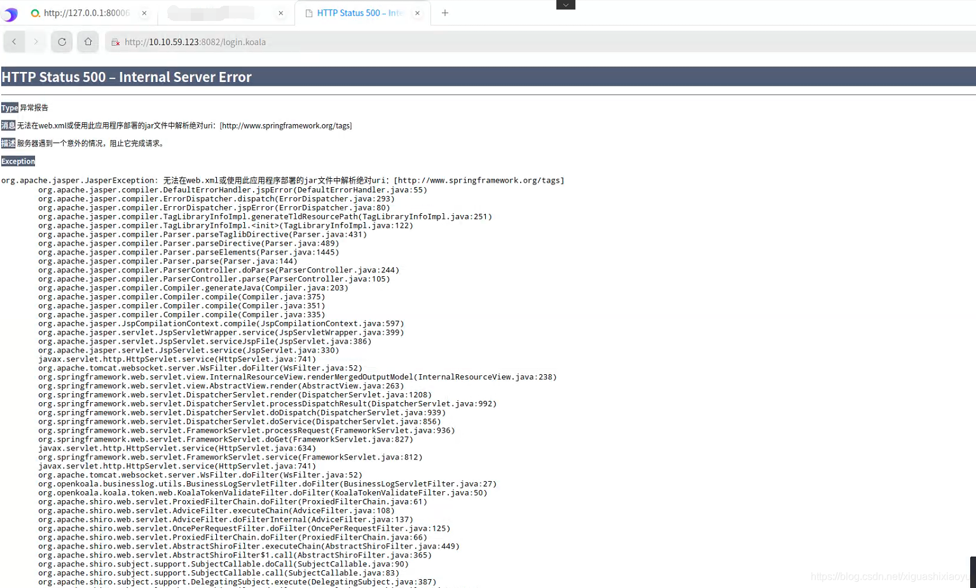Viewport: 976px width, 588px height.
Task: Select the HTTP Status 500 tab
Action: tap(362, 13)
